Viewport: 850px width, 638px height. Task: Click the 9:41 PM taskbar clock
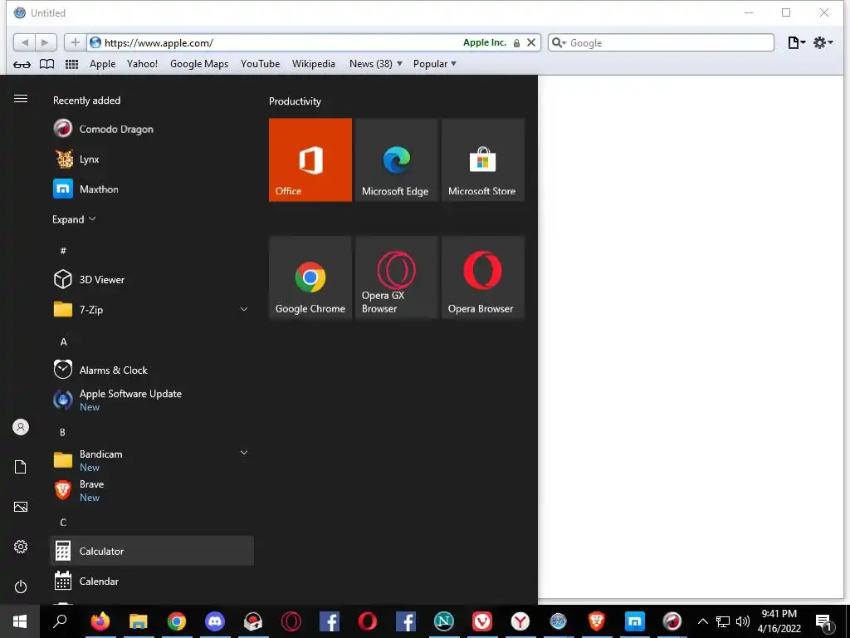click(779, 621)
